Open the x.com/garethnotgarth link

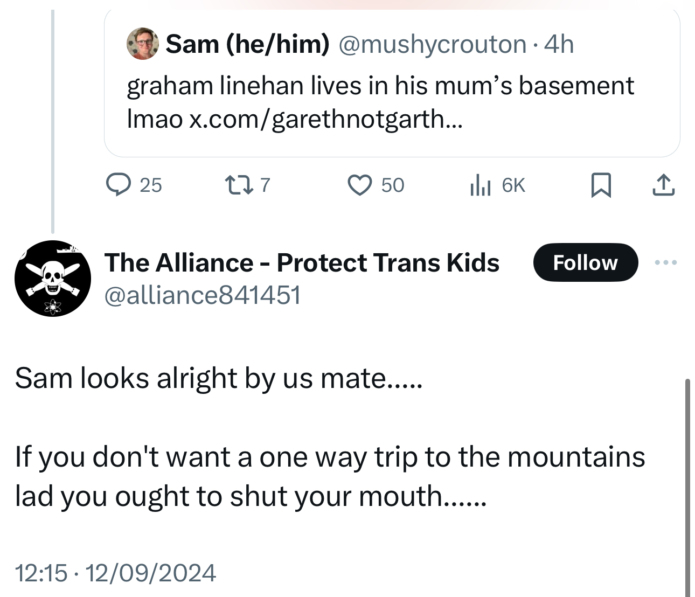325,119
